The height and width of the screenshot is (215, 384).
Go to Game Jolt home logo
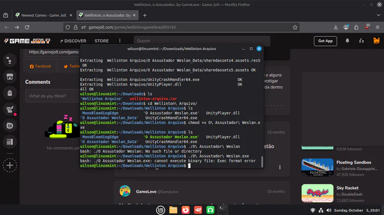tap(27, 41)
